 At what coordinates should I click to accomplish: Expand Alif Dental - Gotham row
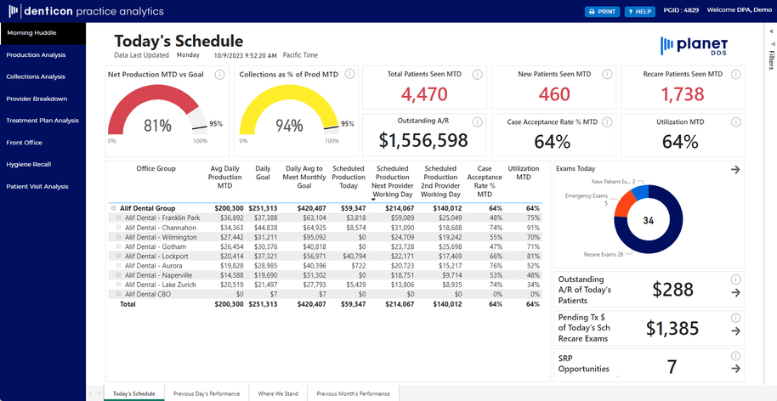pos(120,246)
